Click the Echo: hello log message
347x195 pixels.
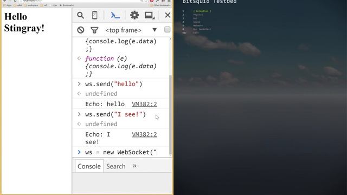coord(105,104)
